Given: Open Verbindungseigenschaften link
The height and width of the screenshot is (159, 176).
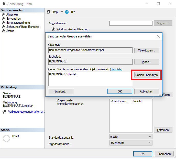Looking at the screenshot, I should coord(26,112).
